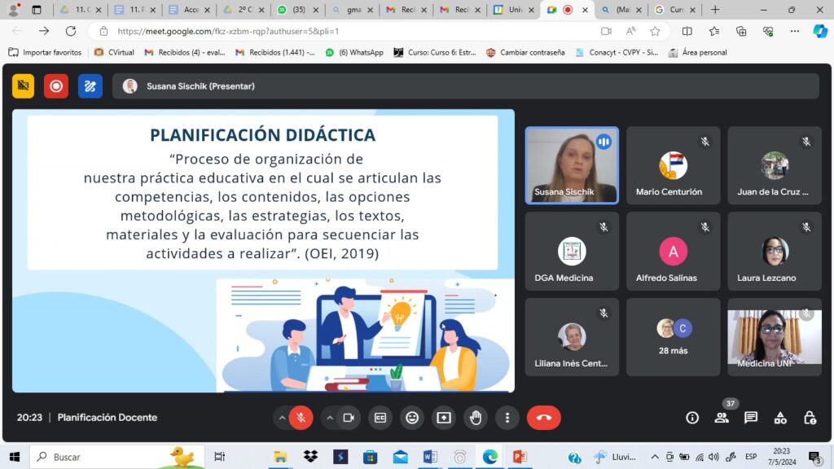This screenshot has height=469, width=834.
Task: Click the raise hand icon
Action: coord(476,418)
